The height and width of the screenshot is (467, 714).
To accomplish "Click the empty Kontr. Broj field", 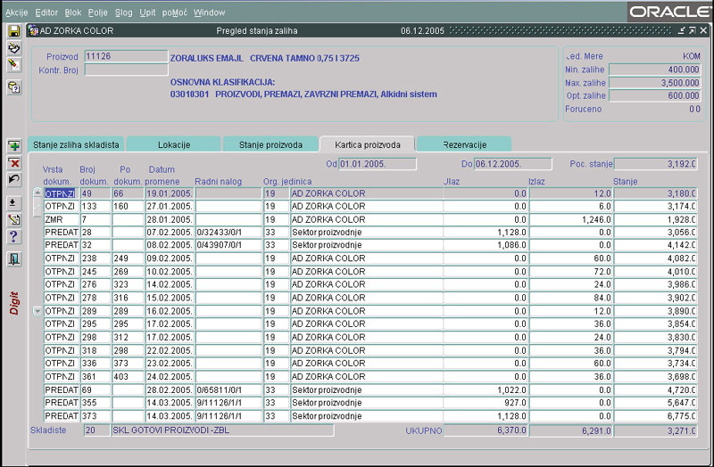I will 126,70.
